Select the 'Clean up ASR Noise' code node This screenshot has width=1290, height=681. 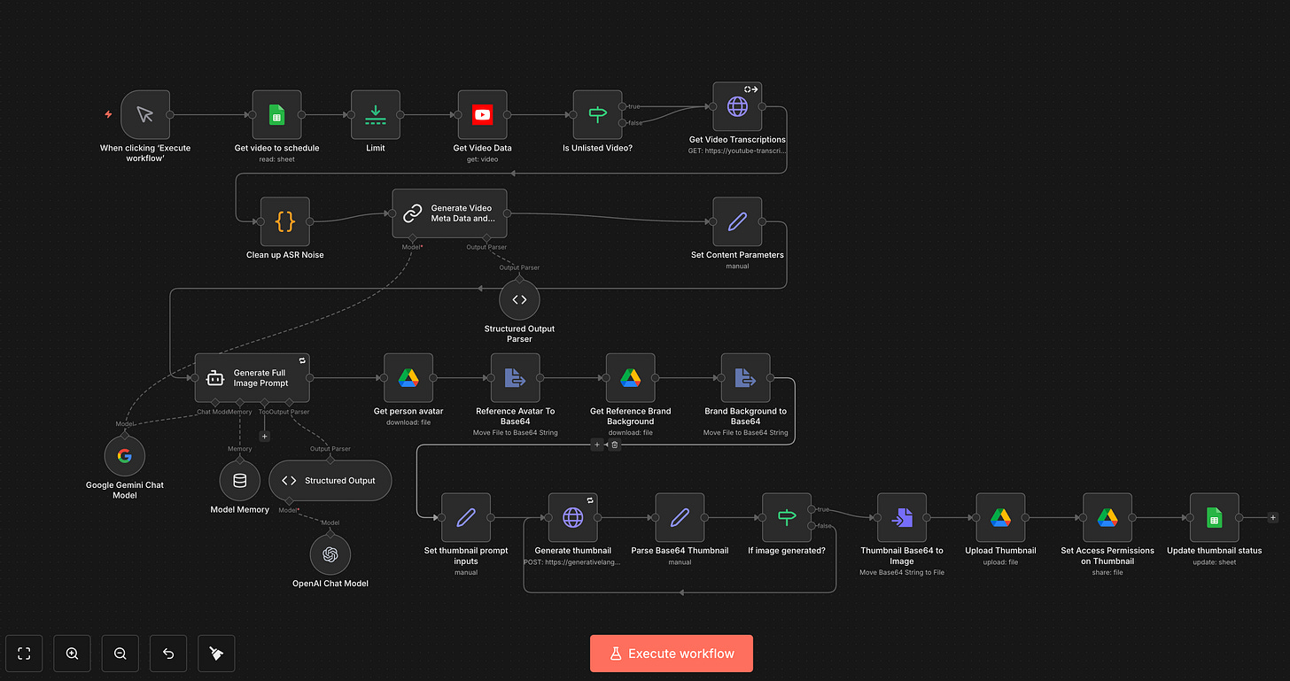pyautogui.click(x=285, y=221)
